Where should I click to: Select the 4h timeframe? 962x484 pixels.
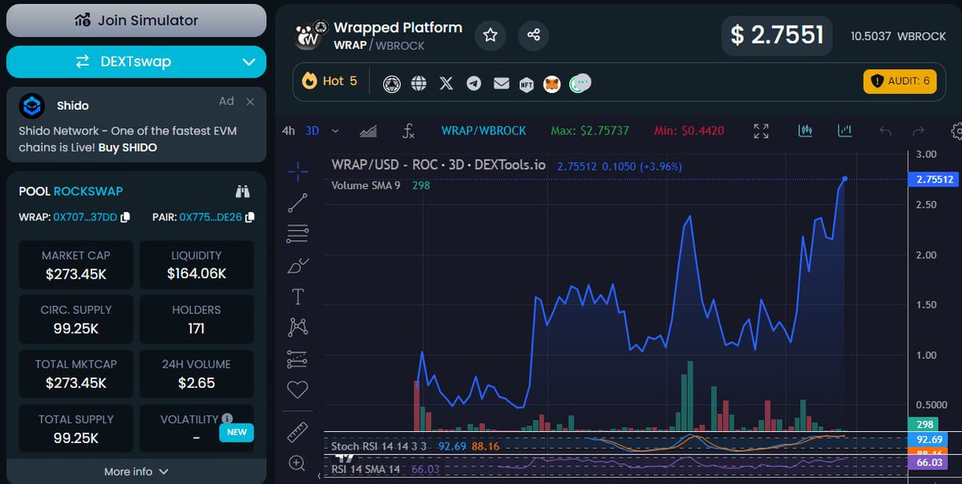(289, 131)
